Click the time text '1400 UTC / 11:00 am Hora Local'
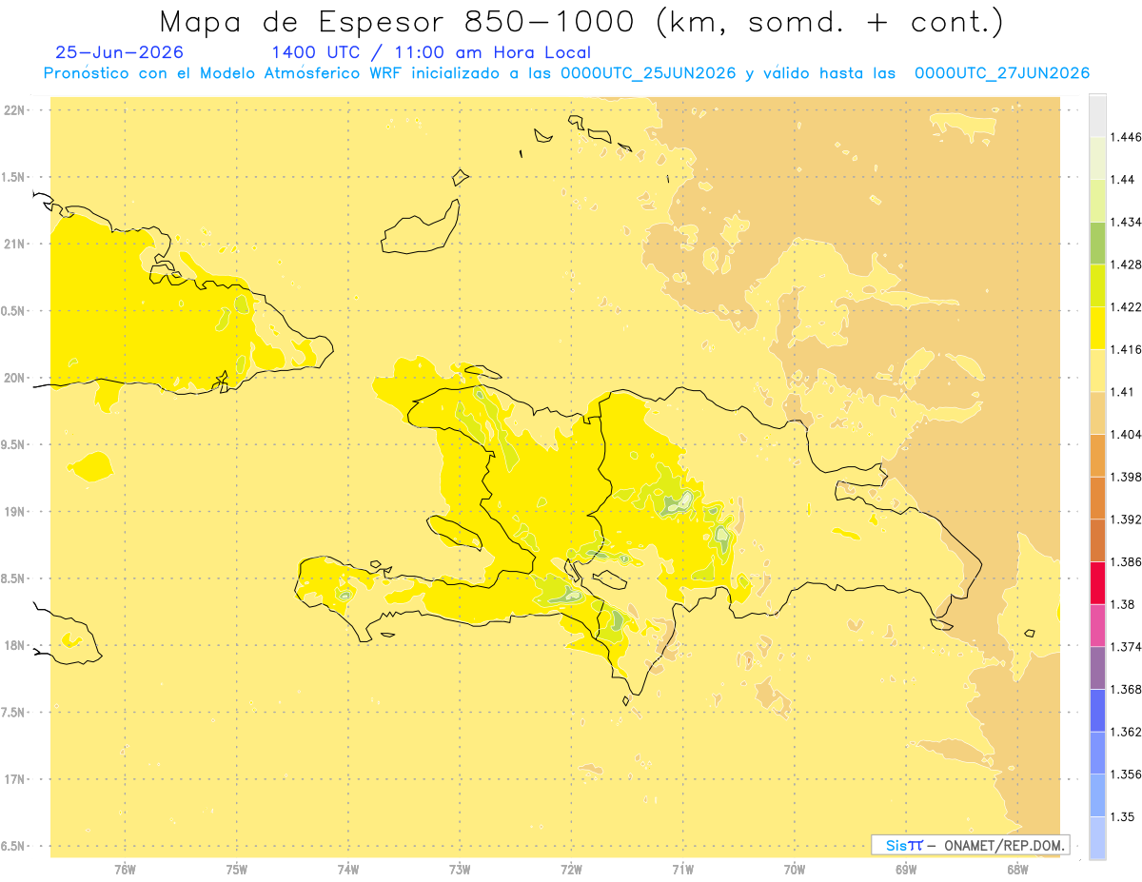 pos(431,53)
